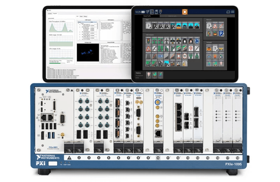The image size is (280, 182).
Task: Click the Disk Throughput chart
Action: click(61, 28)
